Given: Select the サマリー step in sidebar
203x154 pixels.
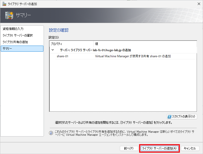Looking at the screenshot, I should [22, 49].
